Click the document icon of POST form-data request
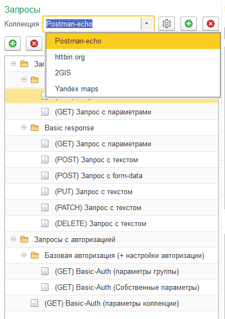The height and width of the screenshot is (319, 225). click(x=45, y=175)
